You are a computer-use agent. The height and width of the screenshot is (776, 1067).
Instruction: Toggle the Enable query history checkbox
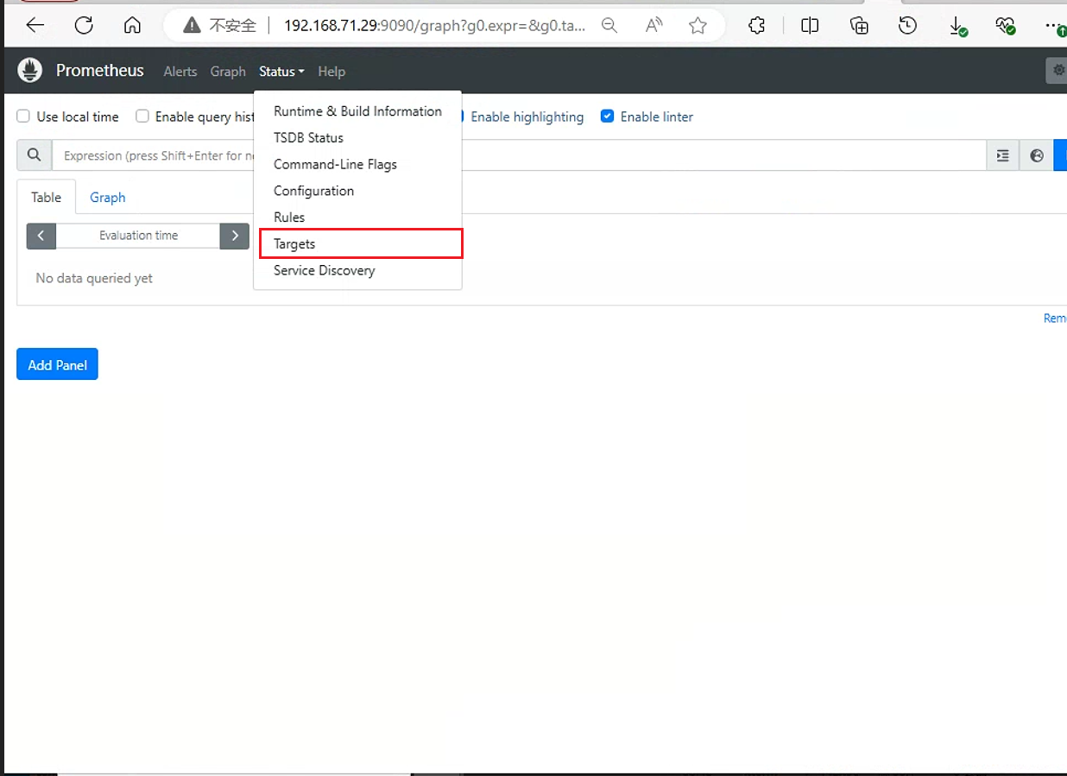(142, 117)
